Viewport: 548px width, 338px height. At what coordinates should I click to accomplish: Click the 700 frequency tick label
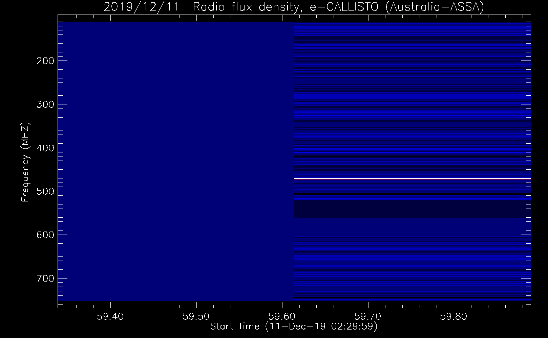pyautogui.click(x=45, y=279)
